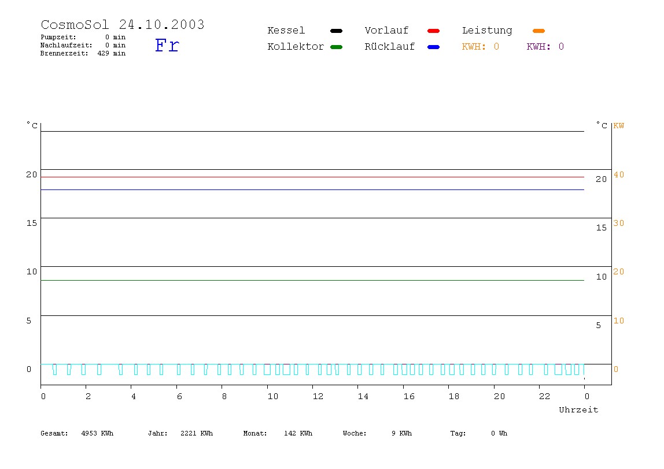Click the orange Leistung legend swatch

point(538,31)
